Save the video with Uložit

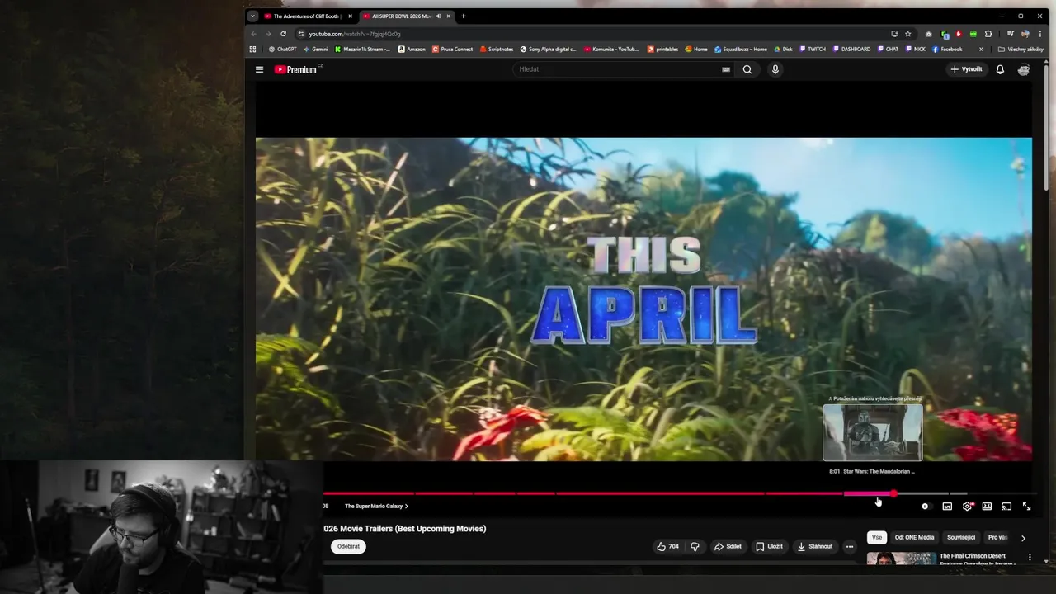769,546
